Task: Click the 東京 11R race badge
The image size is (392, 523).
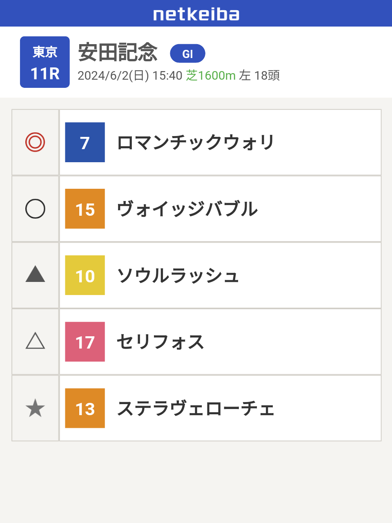Action: pos(45,62)
